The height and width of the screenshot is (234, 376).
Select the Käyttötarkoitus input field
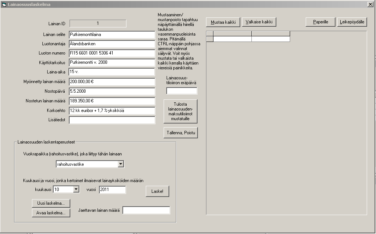[112, 63]
